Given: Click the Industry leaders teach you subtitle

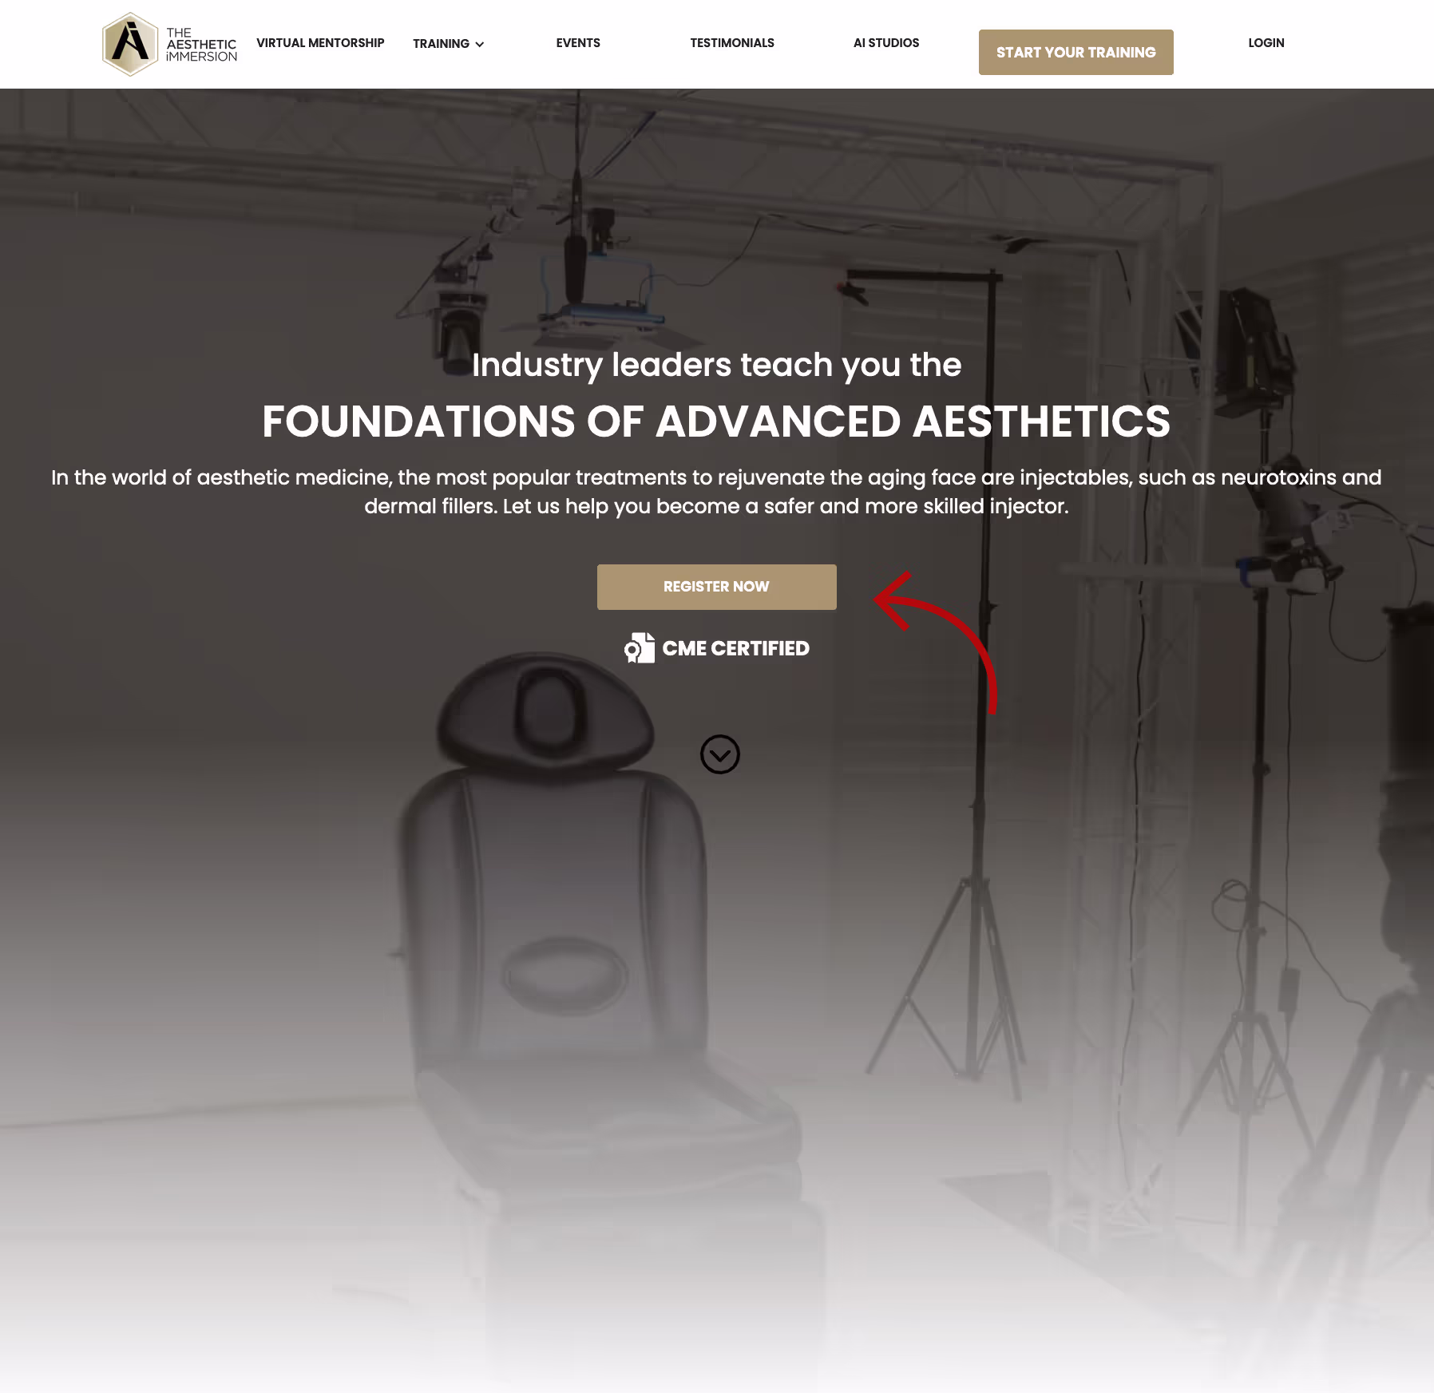Looking at the screenshot, I should pyautogui.click(x=716, y=365).
